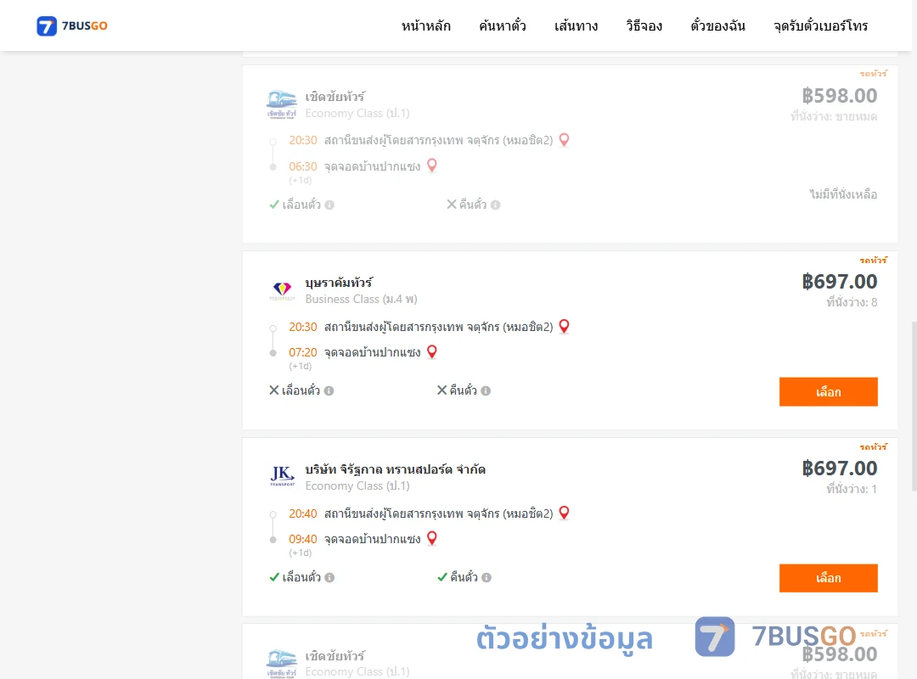Viewport: 917px width, 679px height.
Task: Open เส้นทาง menu item
Action: [576, 25]
